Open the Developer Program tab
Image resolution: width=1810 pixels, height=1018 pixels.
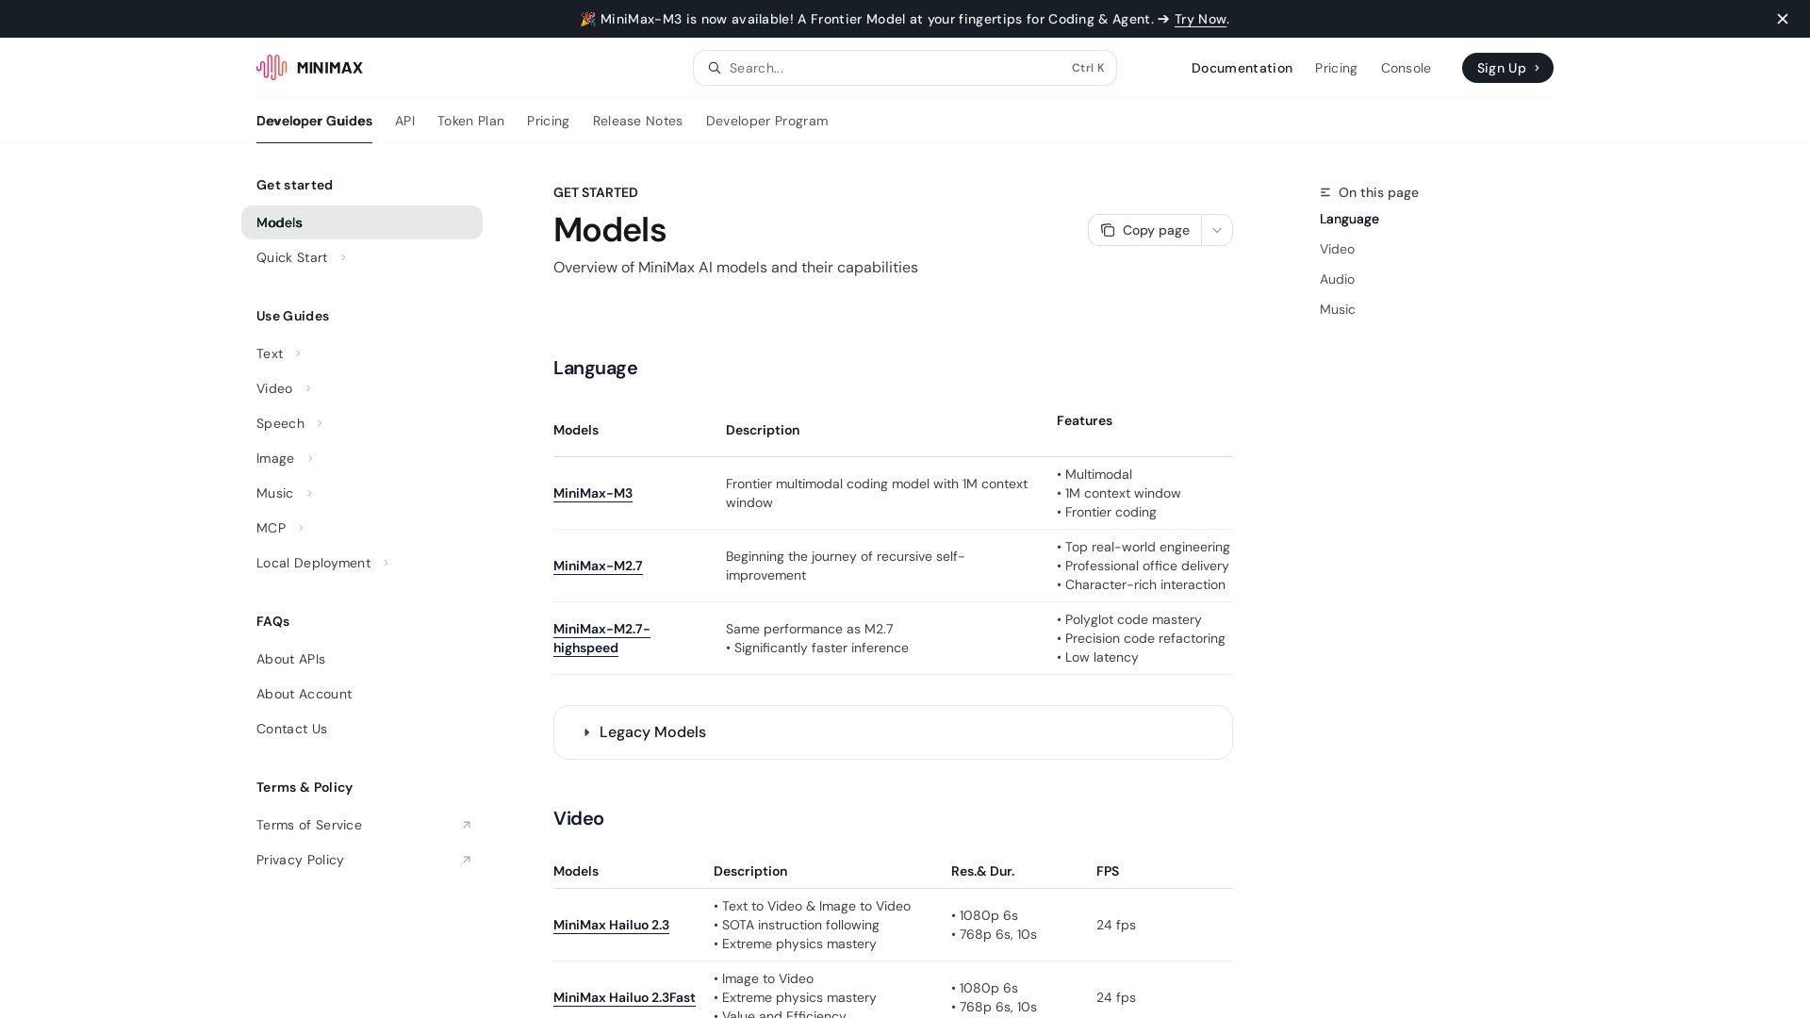[766, 121]
